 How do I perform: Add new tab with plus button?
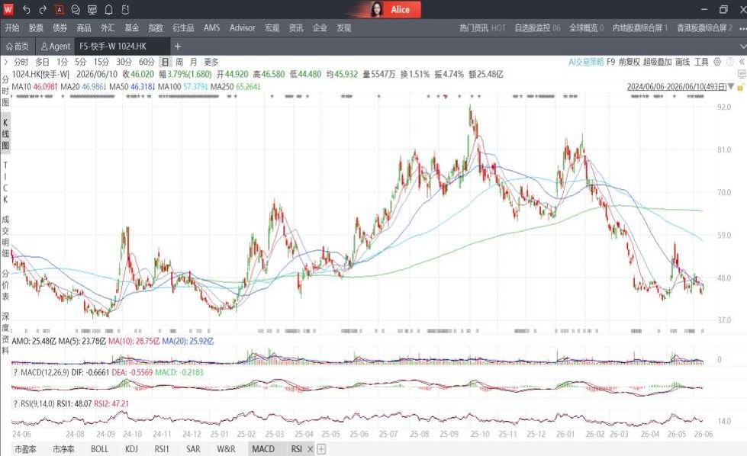tap(178, 47)
